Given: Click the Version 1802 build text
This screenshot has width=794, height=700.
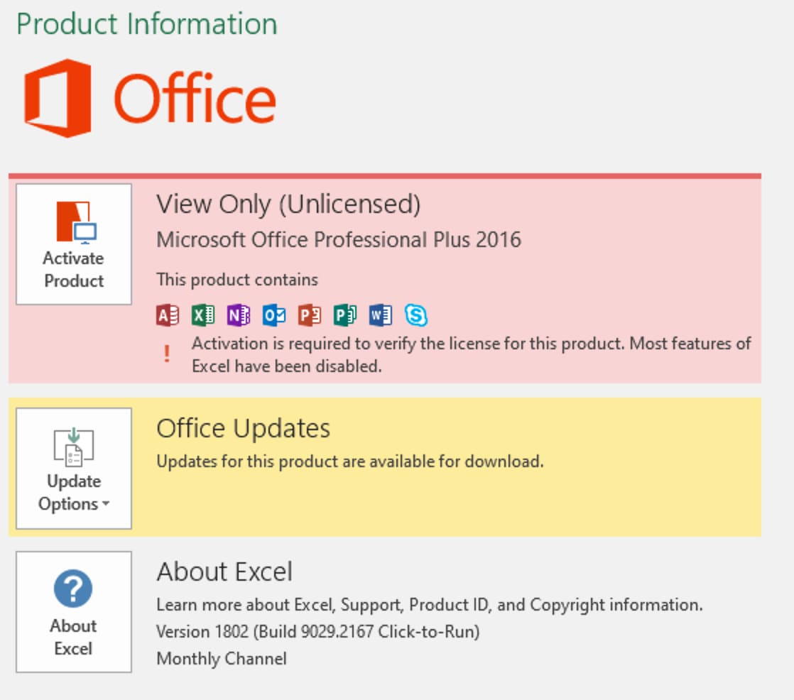Looking at the screenshot, I should pos(317,631).
